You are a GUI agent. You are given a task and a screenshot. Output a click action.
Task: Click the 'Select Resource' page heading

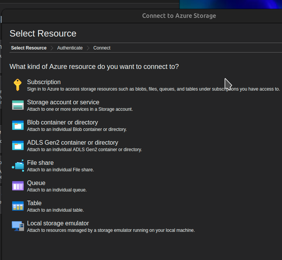coord(43,33)
